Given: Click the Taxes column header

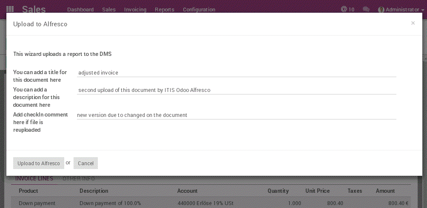Looking at the screenshot, I should point(355,191).
